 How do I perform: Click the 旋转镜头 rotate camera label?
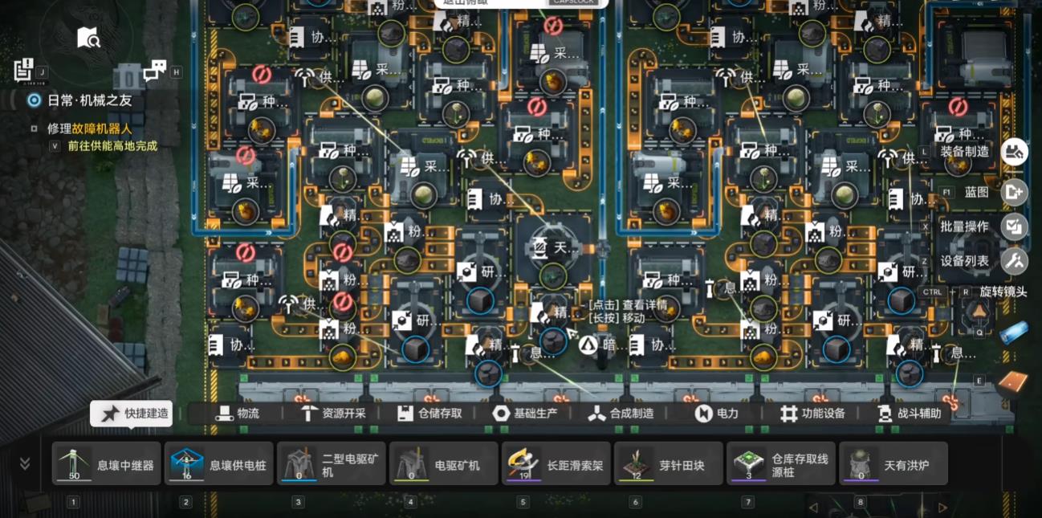click(1003, 292)
